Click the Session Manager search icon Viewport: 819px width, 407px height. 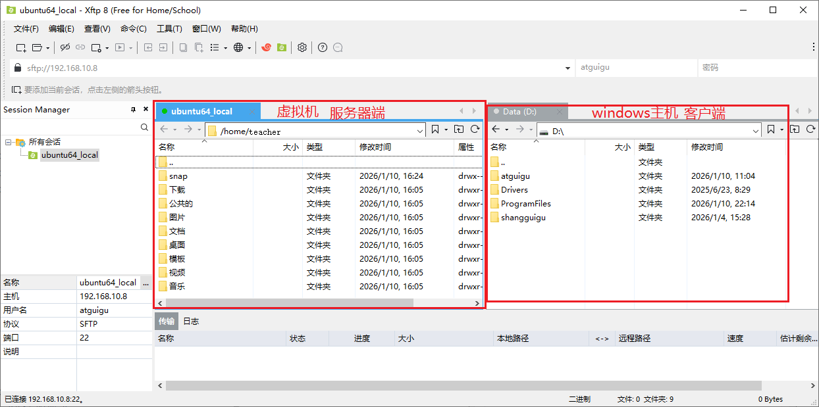145,128
